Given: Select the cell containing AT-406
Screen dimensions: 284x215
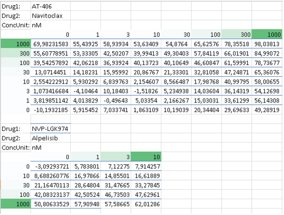Looking at the screenshot, I should tap(50, 6).
